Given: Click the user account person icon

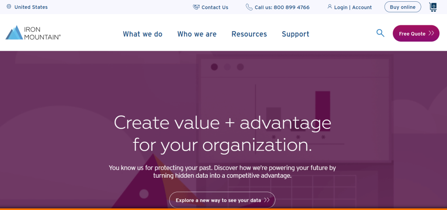Looking at the screenshot, I should tap(330, 7).
